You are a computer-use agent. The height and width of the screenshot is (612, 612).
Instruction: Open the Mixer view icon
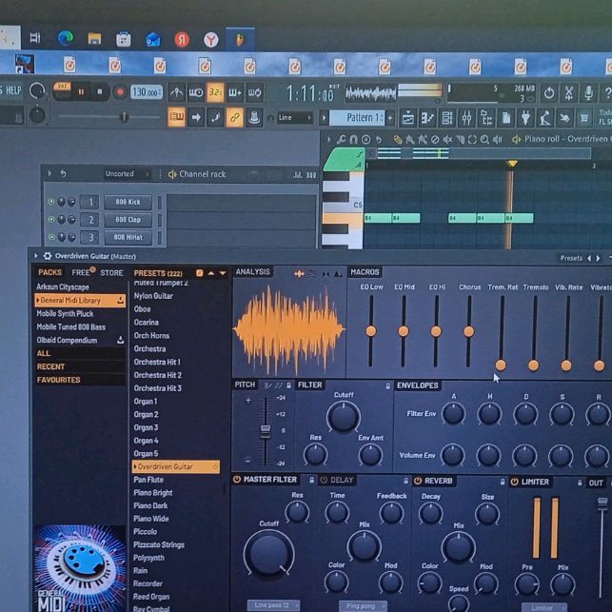pyautogui.click(x=466, y=117)
